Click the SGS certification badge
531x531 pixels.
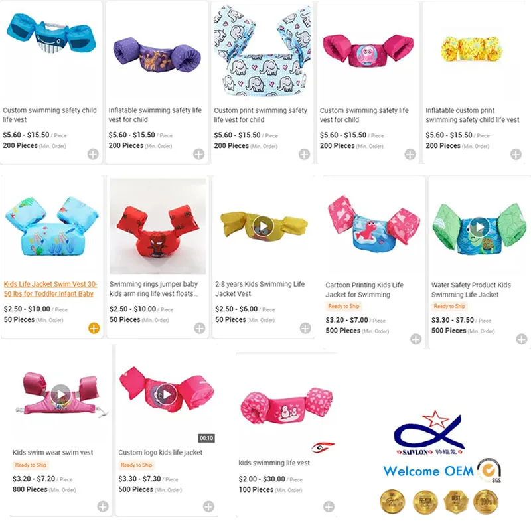coord(489,470)
